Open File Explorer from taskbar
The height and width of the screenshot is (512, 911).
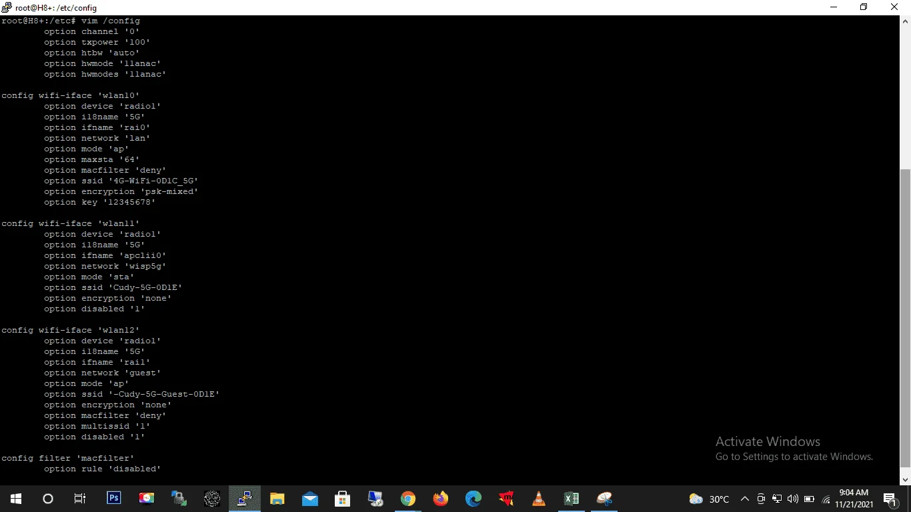coord(277,499)
